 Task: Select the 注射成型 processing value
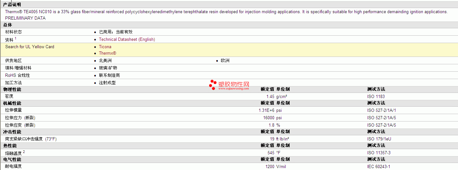[x=107, y=83]
